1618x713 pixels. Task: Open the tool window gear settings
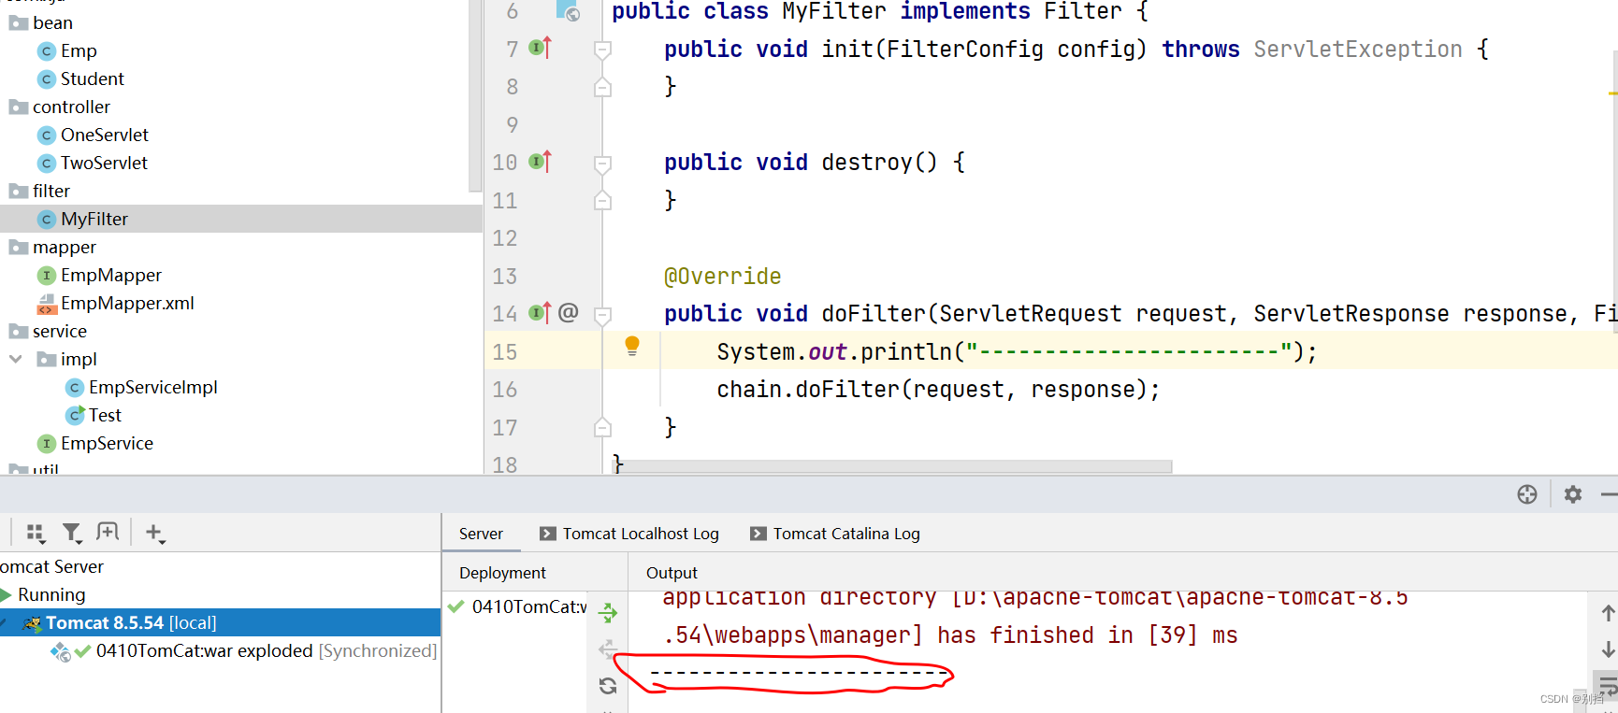point(1573,494)
